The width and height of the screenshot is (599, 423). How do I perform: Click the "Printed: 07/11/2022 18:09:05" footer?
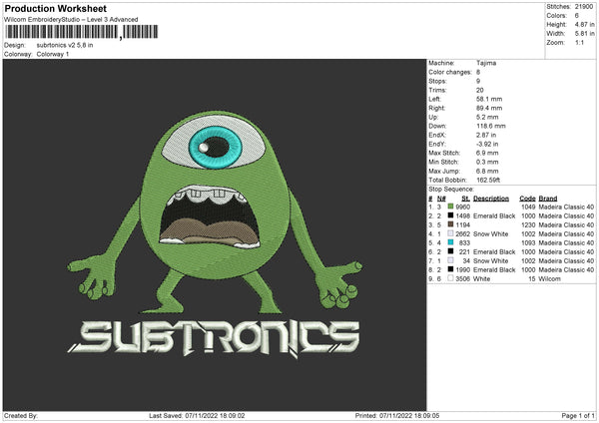click(x=397, y=415)
